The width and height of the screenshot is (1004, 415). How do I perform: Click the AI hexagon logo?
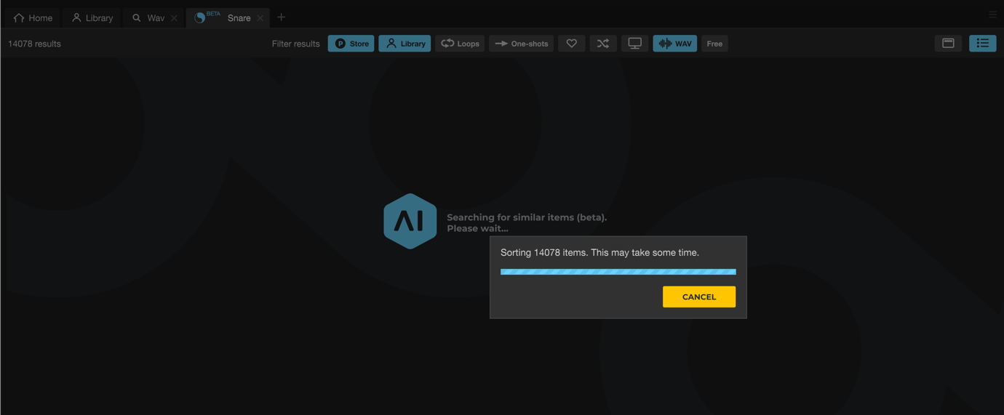pos(410,221)
